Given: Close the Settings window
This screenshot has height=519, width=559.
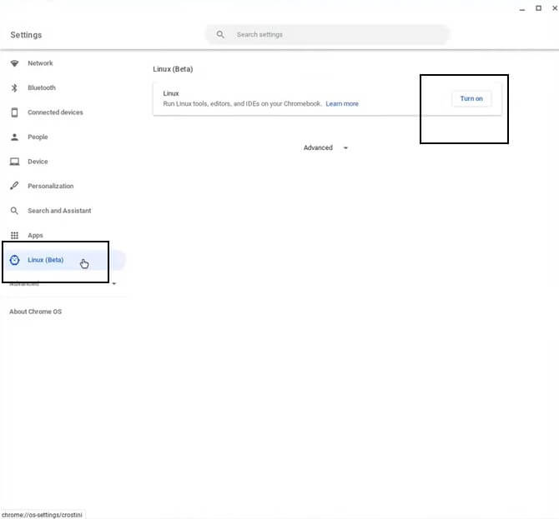Looking at the screenshot, I should 552,7.
